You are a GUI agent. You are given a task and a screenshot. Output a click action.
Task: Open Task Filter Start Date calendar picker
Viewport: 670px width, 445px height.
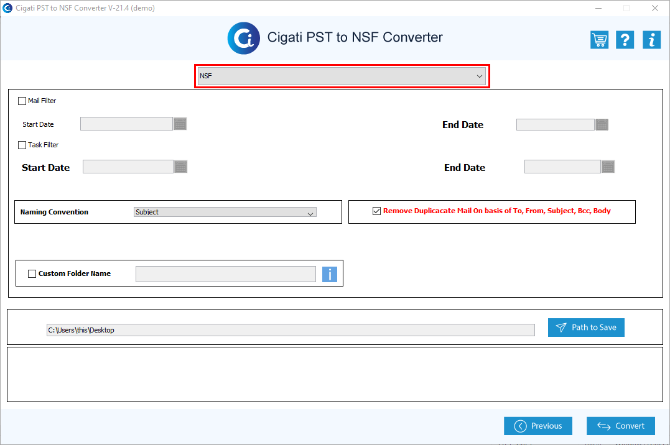coord(181,167)
